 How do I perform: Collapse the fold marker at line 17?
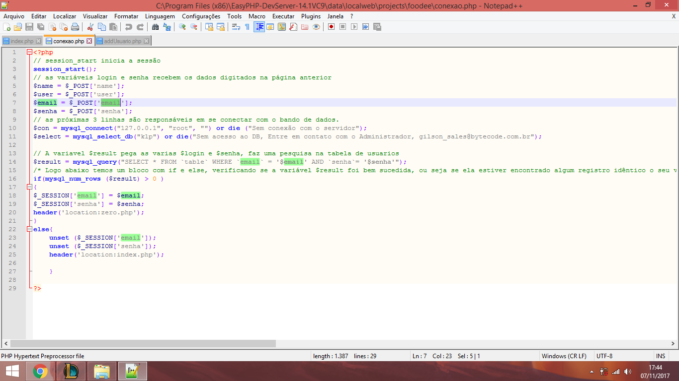pyautogui.click(x=29, y=187)
